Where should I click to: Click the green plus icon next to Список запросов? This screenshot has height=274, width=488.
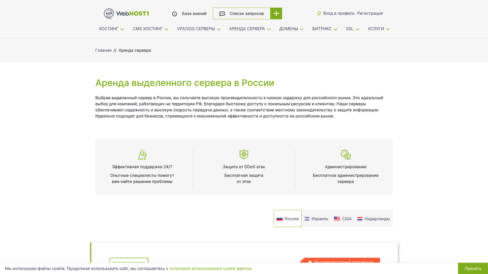click(x=275, y=13)
